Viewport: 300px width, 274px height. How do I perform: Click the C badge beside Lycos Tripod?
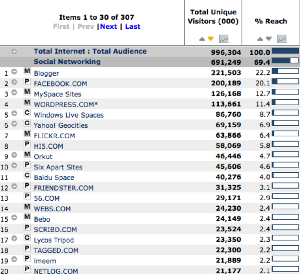[x=27, y=238]
